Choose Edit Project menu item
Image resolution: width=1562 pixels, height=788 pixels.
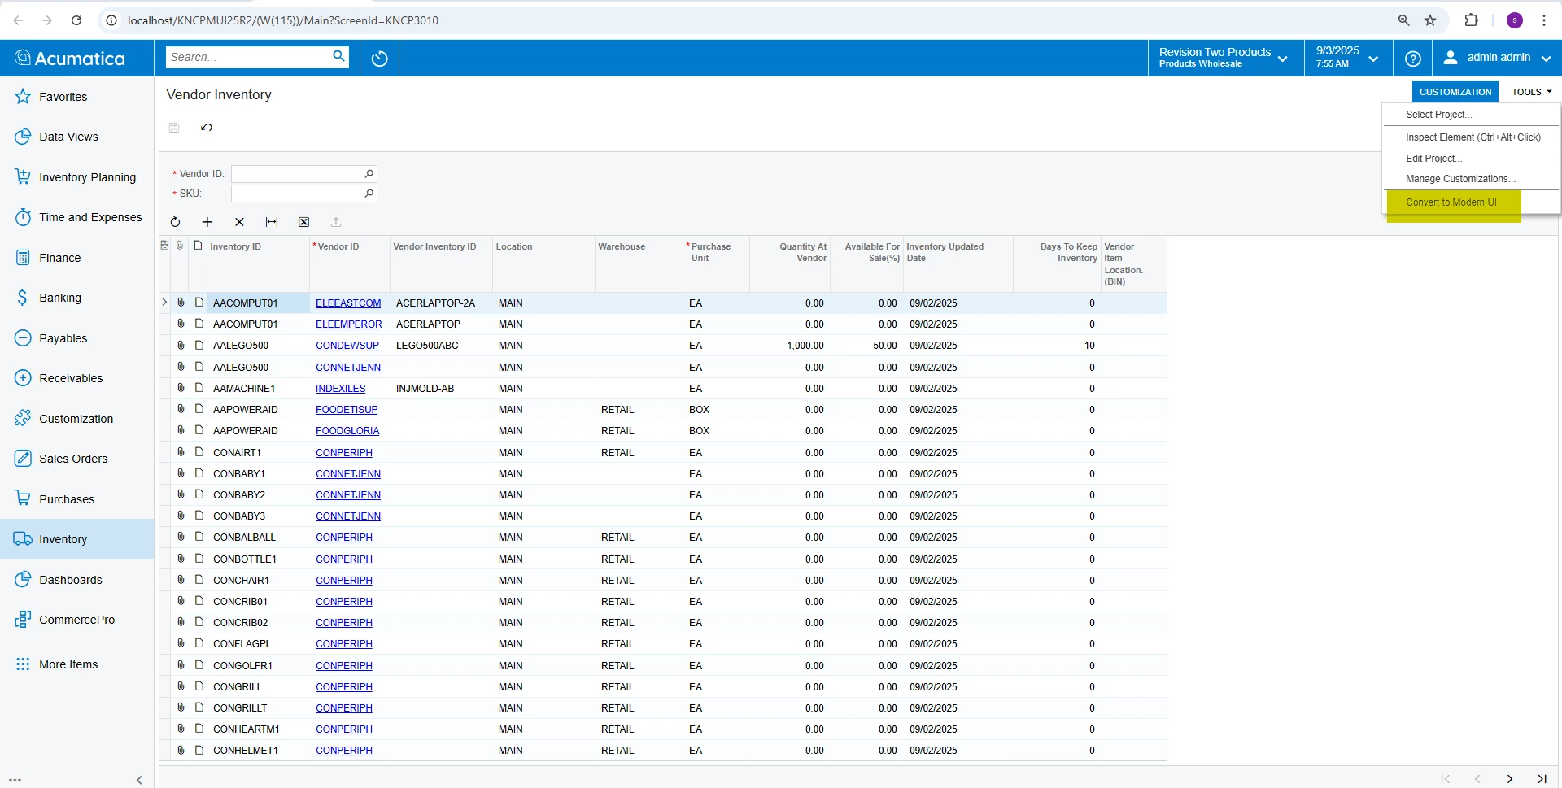[1433, 159]
